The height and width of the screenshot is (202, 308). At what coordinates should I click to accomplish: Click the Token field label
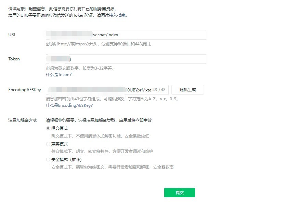pyautogui.click(x=14, y=59)
